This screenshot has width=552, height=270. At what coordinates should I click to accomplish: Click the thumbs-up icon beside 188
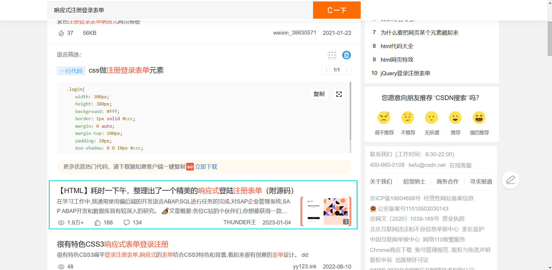point(98,223)
